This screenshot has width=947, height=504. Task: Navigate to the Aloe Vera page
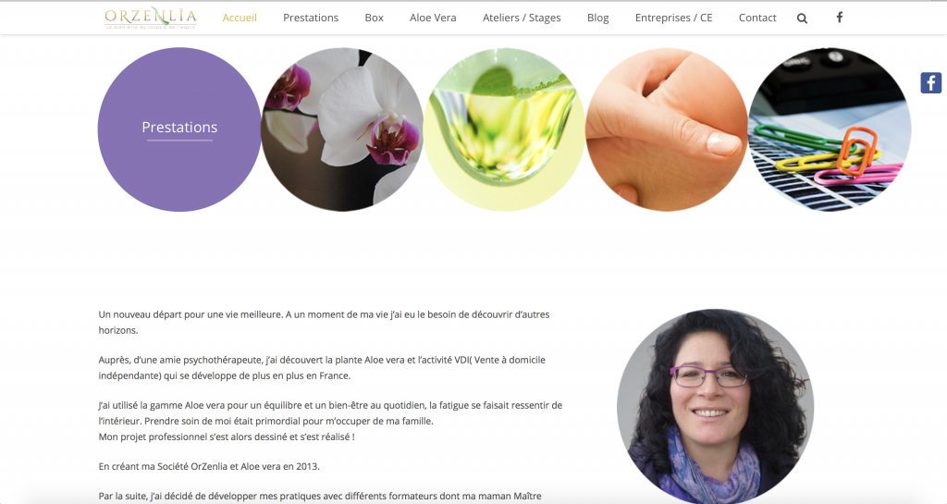pyautogui.click(x=433, y=18)
